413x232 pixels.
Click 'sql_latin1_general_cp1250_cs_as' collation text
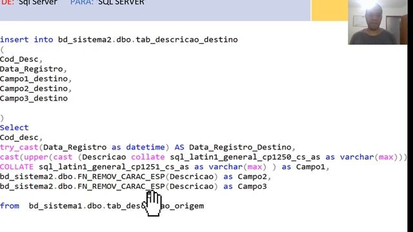[245, 157]
